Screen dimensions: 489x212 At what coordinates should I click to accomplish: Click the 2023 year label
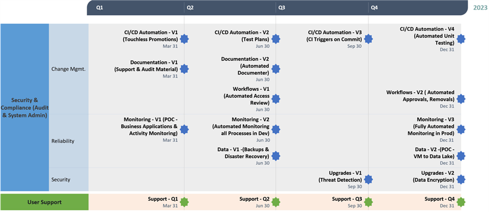(480, 8)
